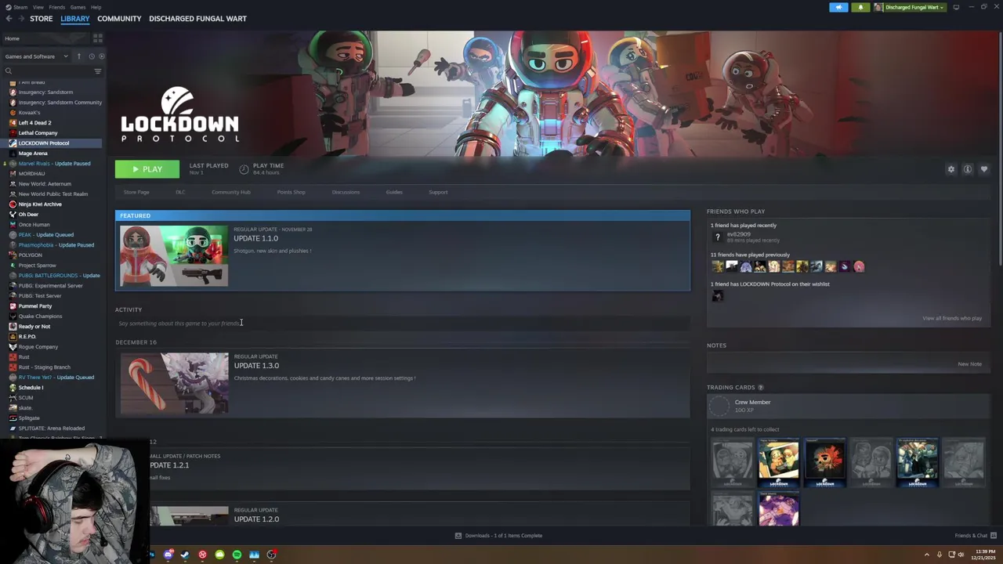Click View all friends who play

(x=952, y=318)
